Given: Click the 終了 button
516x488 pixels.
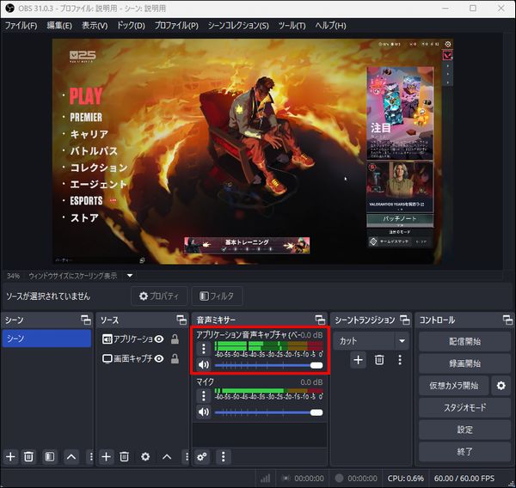Looking at the screenshot, I should point(464,452).
